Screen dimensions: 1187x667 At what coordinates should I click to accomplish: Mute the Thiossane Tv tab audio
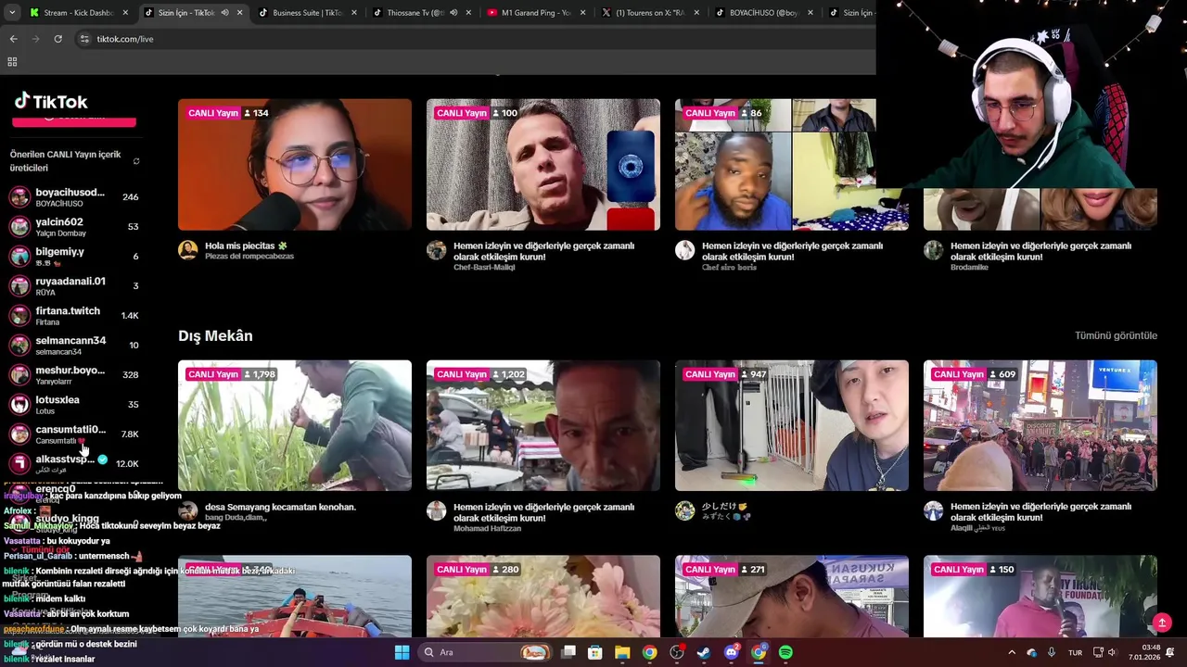click(x=453, y=13)
